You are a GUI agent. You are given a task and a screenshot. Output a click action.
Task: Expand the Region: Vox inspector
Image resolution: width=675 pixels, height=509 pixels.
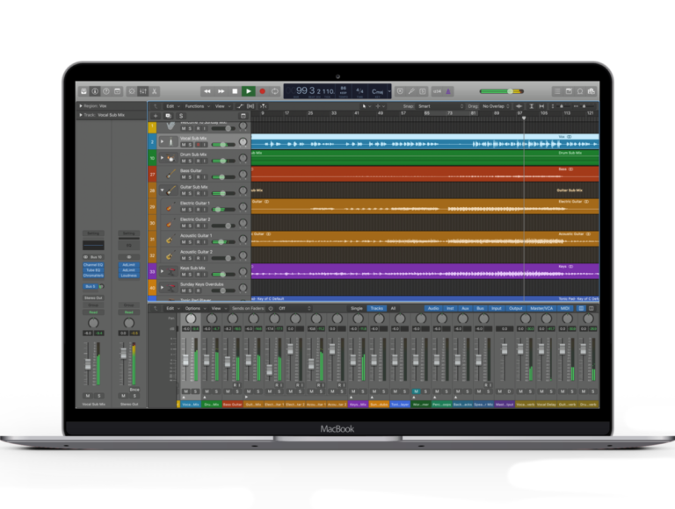[x=81, y=106]
